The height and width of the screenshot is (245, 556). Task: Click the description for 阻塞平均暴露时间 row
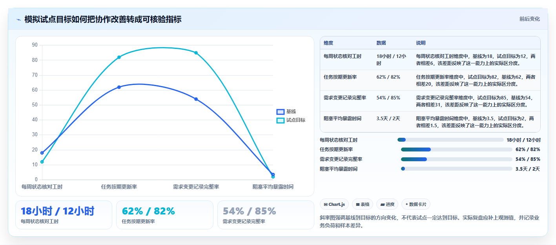coord(476,122)
